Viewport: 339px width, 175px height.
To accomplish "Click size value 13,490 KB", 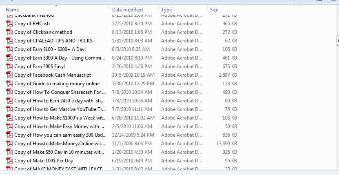I will [x=226, y=144].
